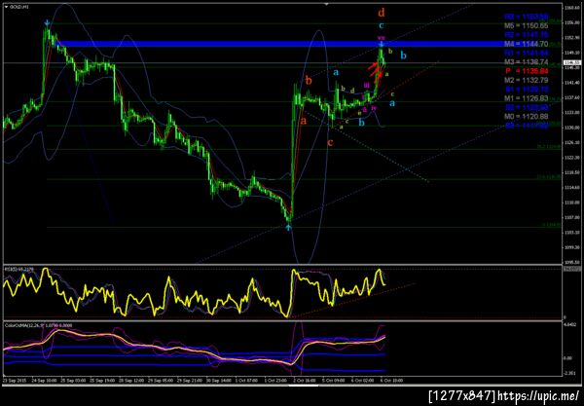Viewport: 584px width, 406px height.
Task: Click the RSI indicator label in the sub-window
Action: tap(19, 268)
